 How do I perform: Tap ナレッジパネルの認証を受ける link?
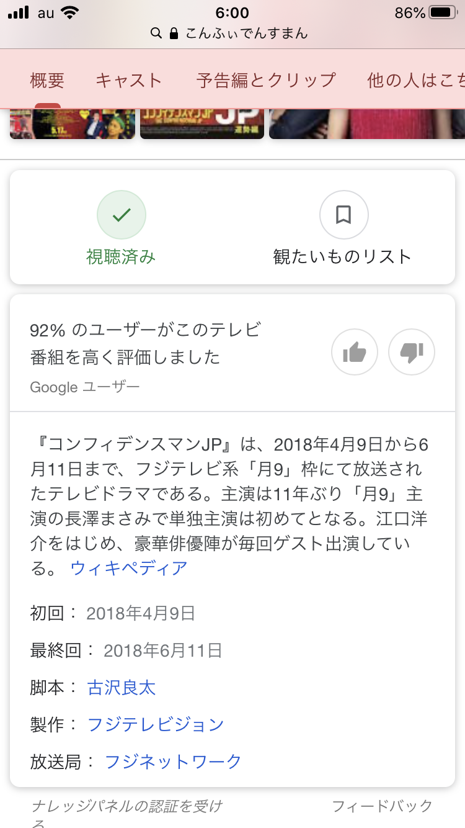coord(126,807)
